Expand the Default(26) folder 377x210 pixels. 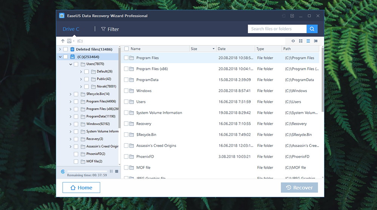(81, 72)
